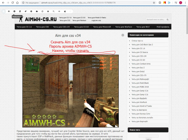Open the gear settings beside article title

click(123, 35)
